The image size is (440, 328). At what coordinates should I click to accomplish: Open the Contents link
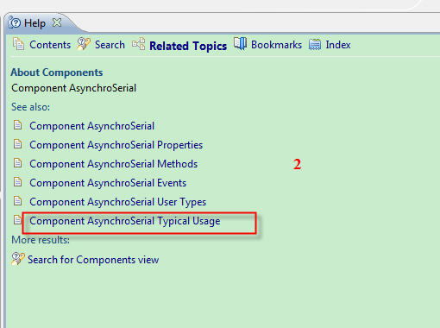pyautogui.click(x=50, y=45)
